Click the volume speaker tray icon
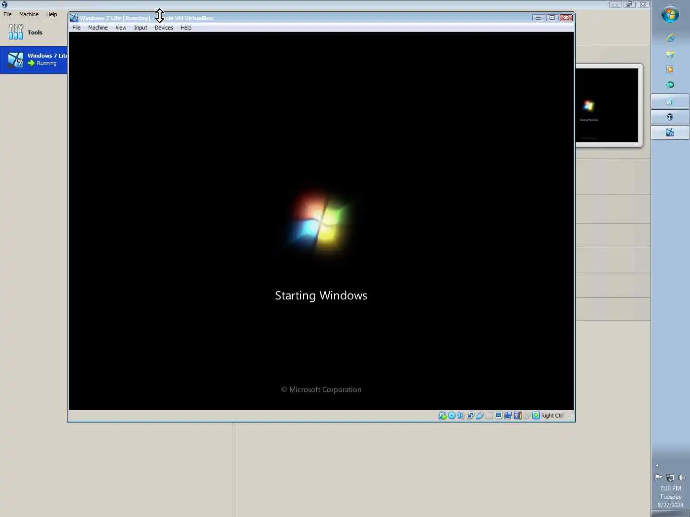The height and width of the screenshot is (517, 690). point(682,477)
